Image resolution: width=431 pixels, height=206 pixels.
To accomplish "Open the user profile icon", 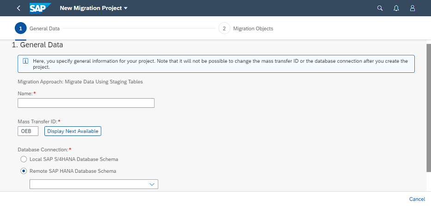I will click(x=413, y=8).
